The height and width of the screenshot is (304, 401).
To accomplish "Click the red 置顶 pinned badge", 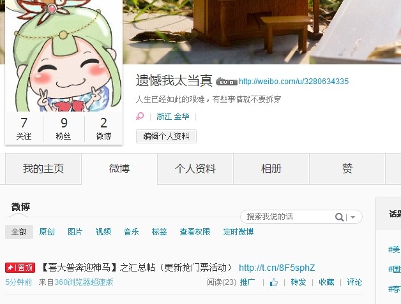I will click(x=20, y=268).
